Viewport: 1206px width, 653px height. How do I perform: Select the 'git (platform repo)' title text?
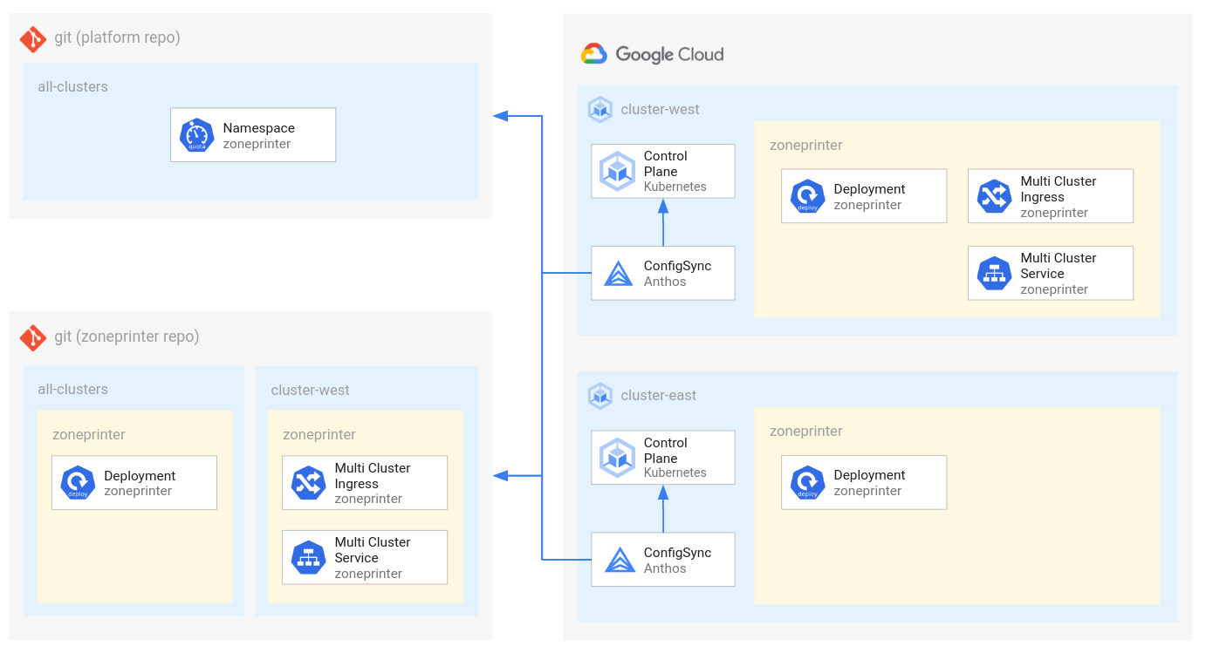(117, 37)
